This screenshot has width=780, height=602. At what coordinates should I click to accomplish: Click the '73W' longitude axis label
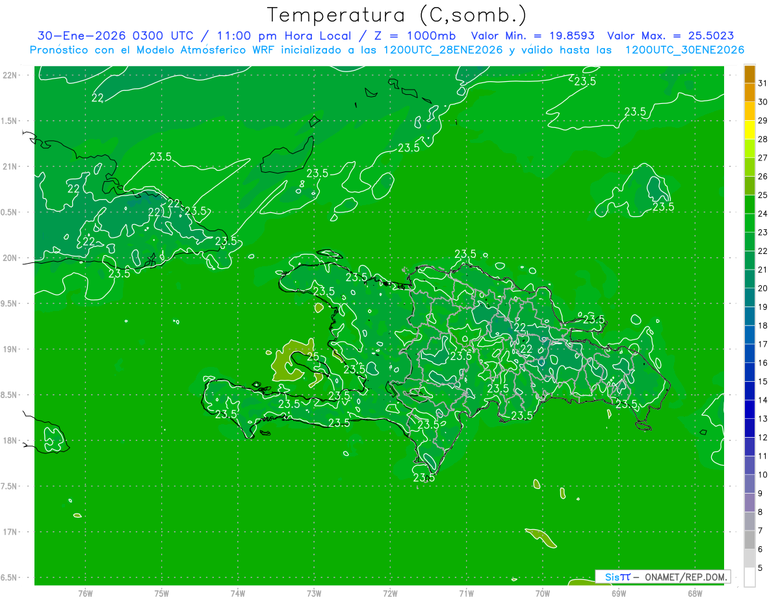pyautogui.click(x=314, y=594)
